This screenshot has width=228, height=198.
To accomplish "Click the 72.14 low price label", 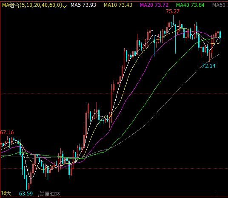I will tap(209, 66).
